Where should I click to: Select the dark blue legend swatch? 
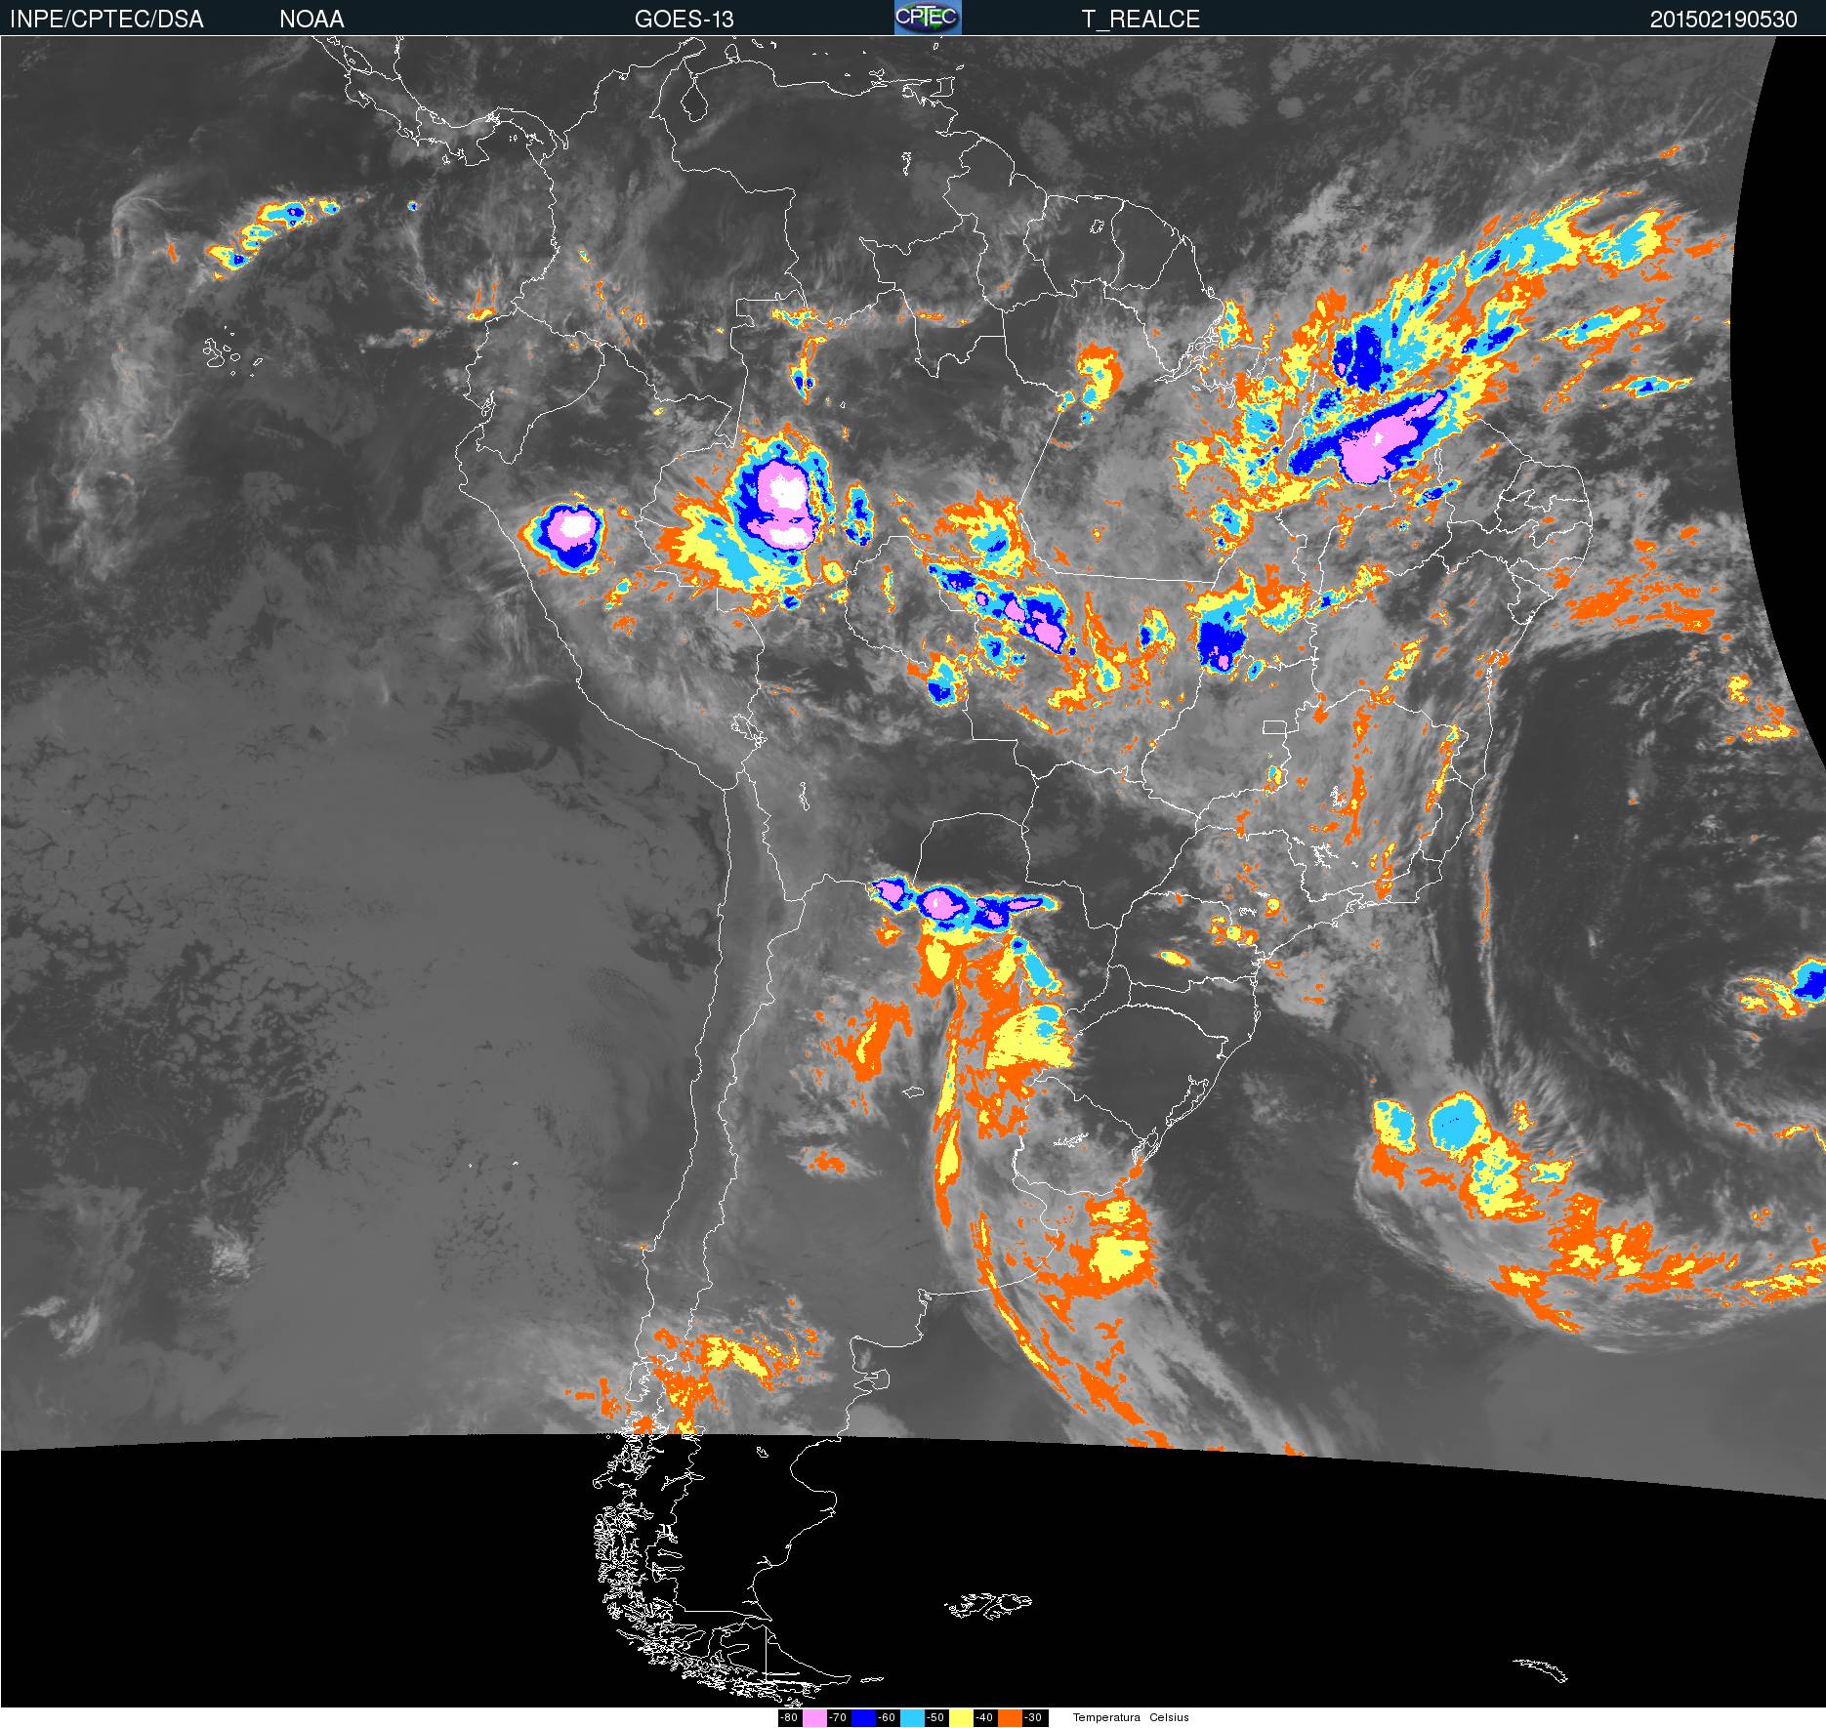[863, 1718]
